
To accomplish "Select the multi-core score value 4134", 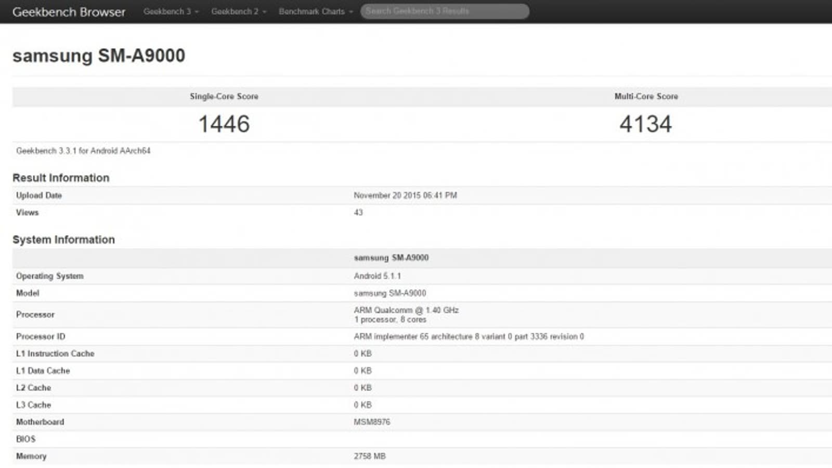I will tap(646, 124).
